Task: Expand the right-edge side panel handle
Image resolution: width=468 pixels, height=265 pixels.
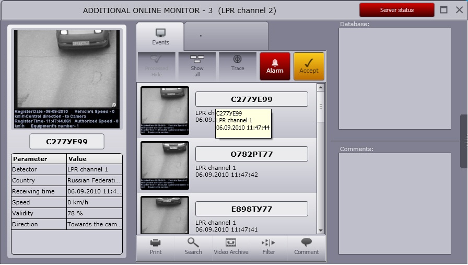Action: click(464, 141)
